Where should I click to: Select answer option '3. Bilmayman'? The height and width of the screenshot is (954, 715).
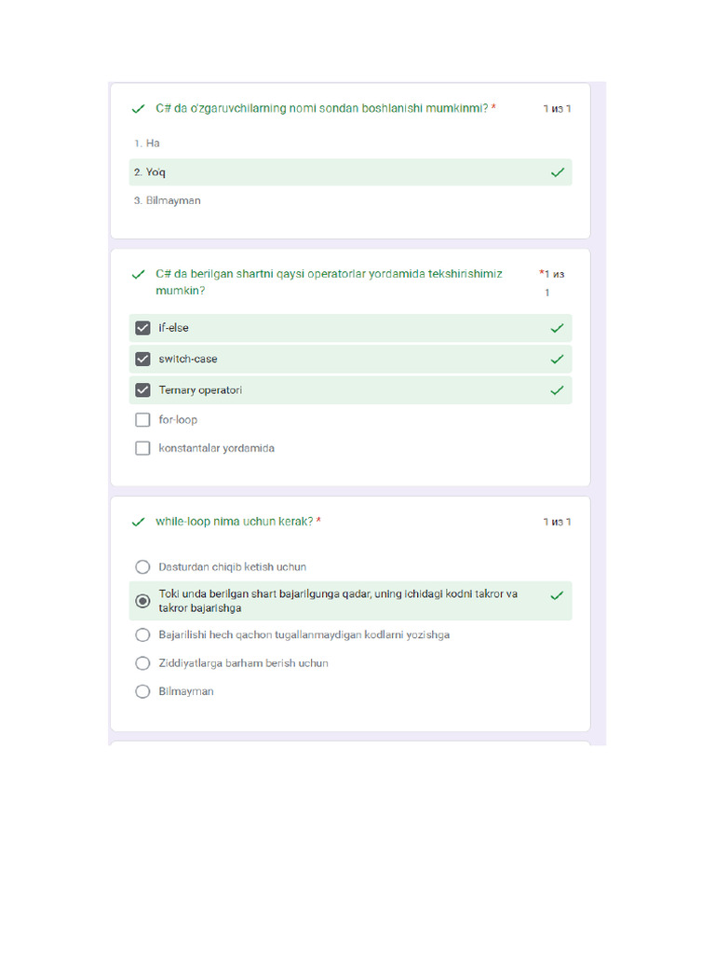point(167,200)
